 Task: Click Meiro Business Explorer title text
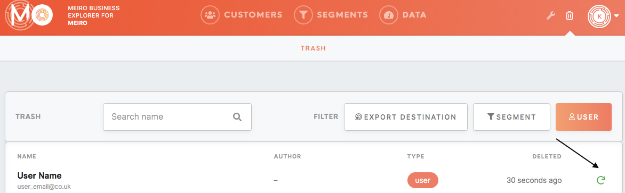click(x=94, y=15)
